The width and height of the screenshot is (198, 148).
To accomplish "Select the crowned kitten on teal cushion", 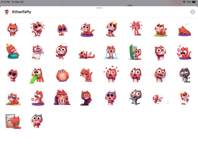I will click(x=13, y=51).
